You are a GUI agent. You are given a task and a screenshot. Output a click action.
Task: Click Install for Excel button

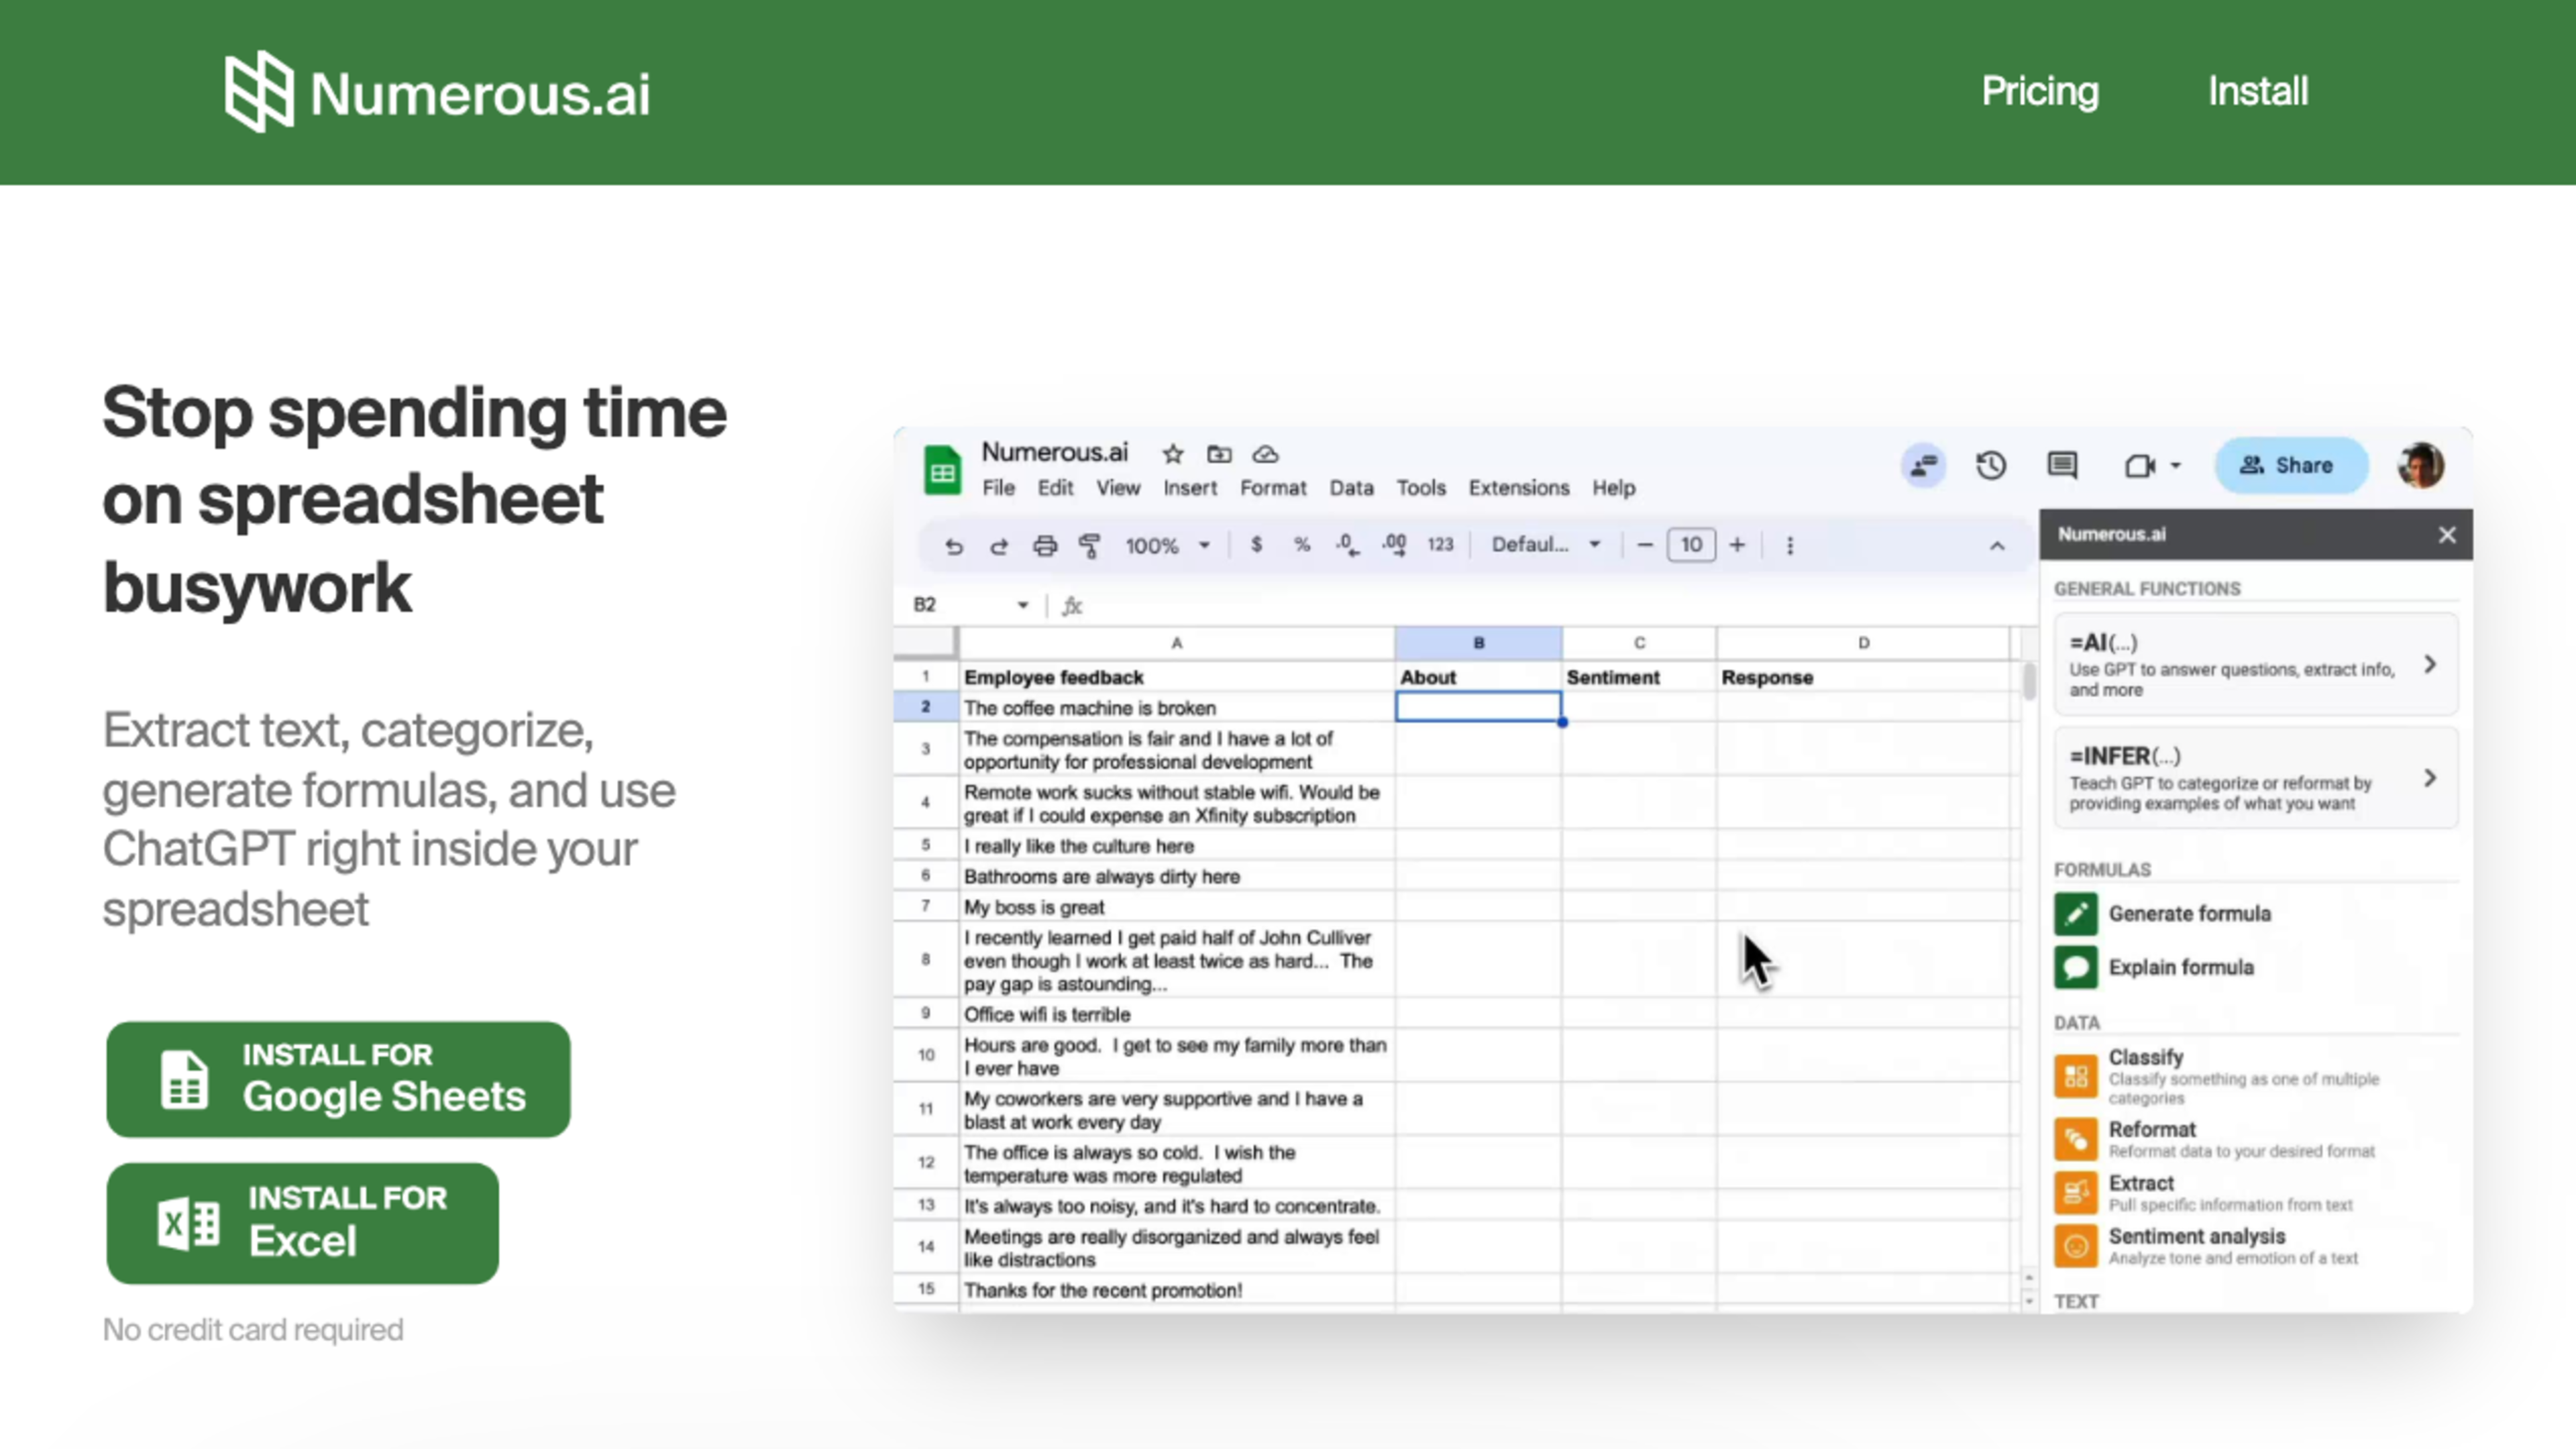tap(302, 1222)
